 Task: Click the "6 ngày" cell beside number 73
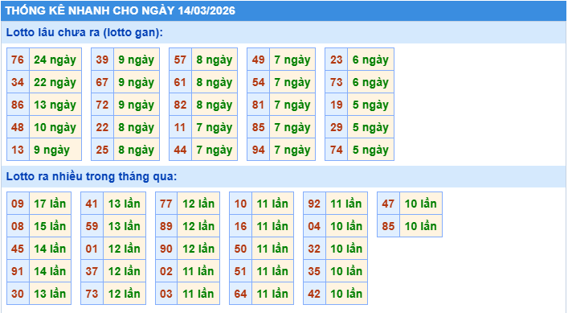point(370,82)
